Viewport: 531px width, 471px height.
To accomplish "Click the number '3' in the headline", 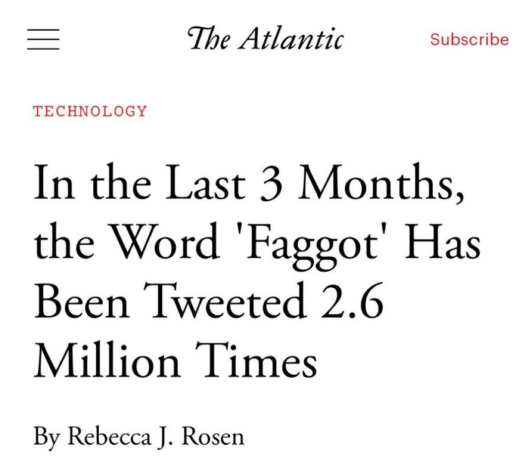I will [x=271, y=185].
